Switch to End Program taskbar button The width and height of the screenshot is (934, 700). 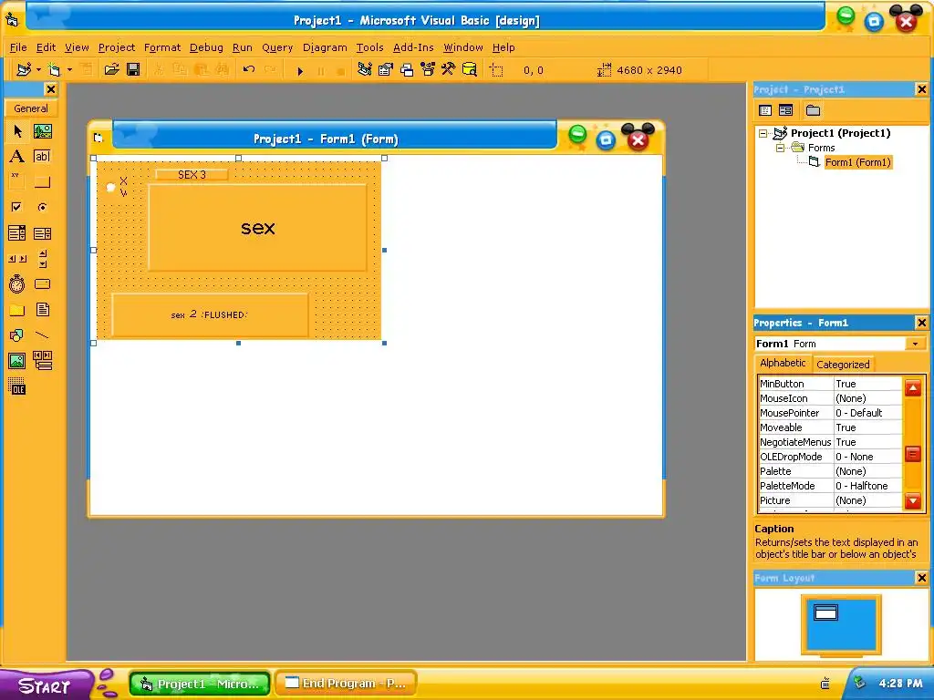(346, 684)
